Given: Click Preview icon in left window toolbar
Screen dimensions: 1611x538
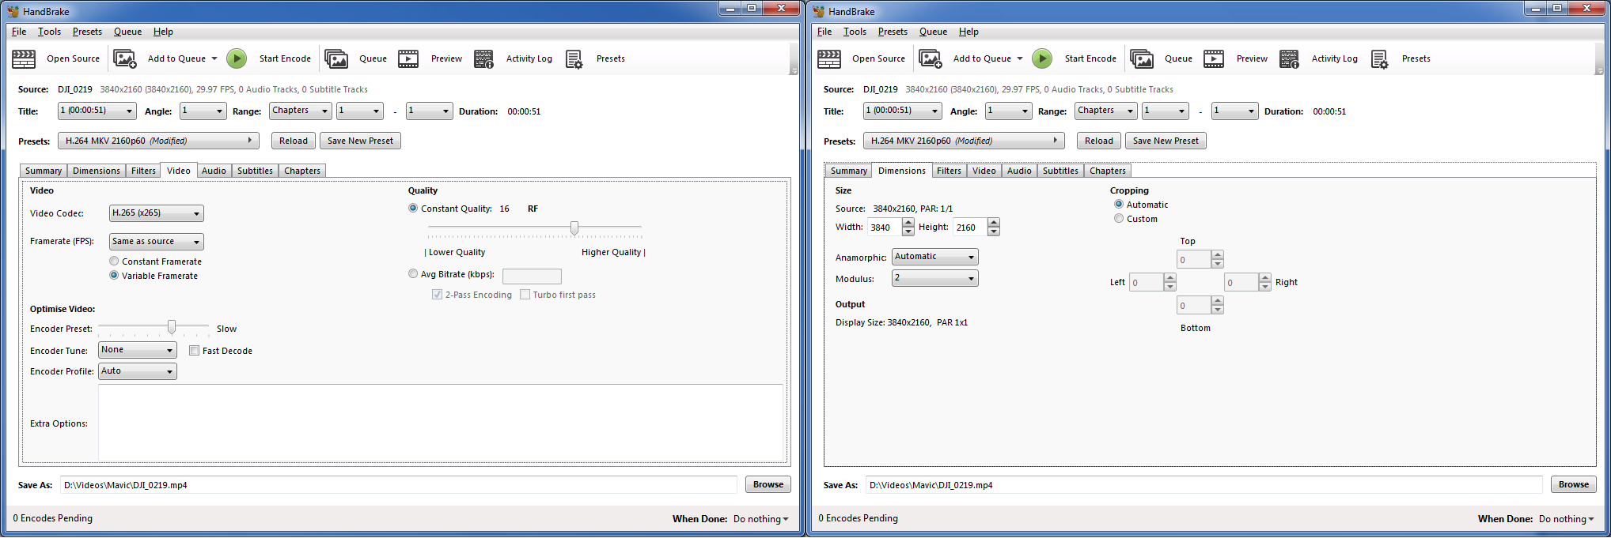Looking at the screenshot, I should click(408, 58).
